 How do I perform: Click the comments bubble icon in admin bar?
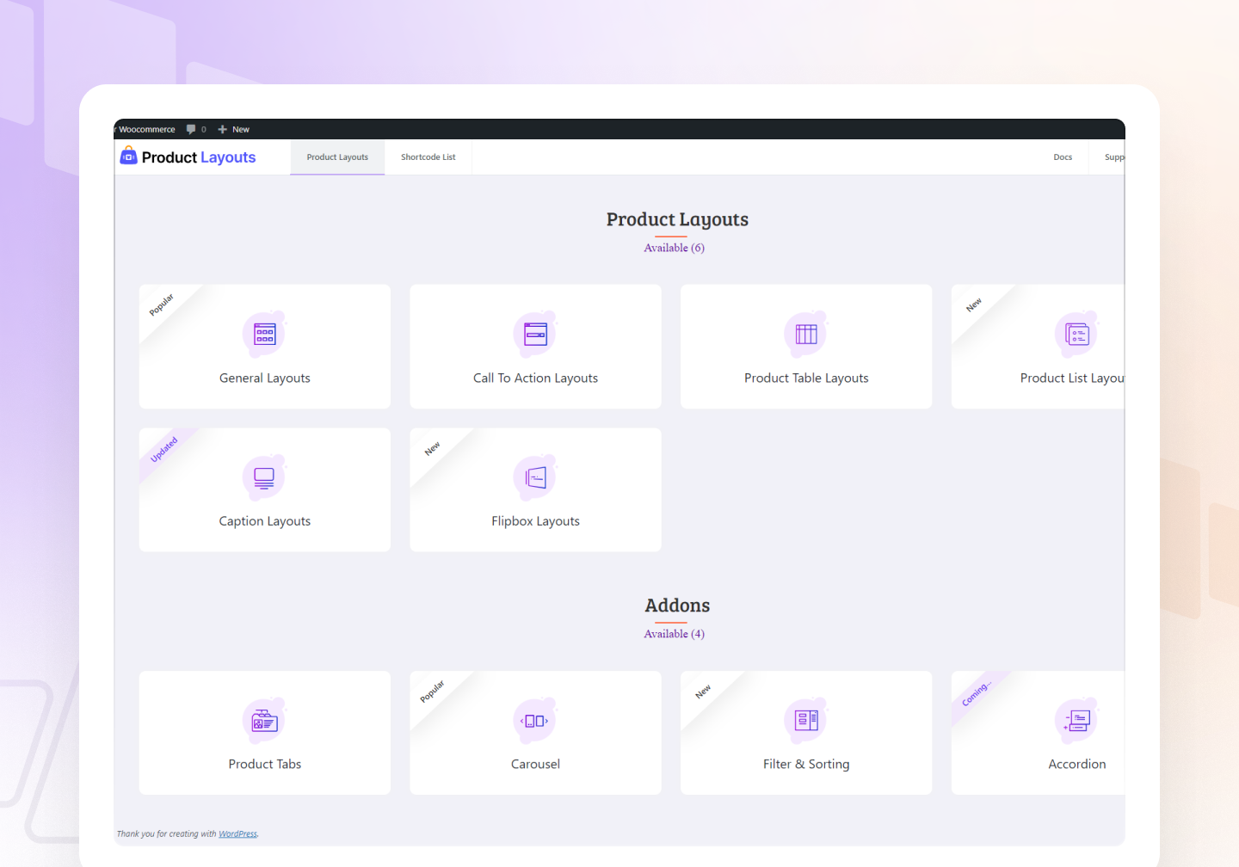[191, 129]
